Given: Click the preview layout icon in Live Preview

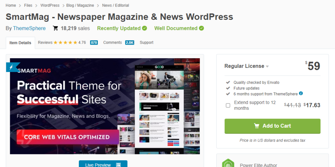Looking at the screenshot, I should click(118, 165).
